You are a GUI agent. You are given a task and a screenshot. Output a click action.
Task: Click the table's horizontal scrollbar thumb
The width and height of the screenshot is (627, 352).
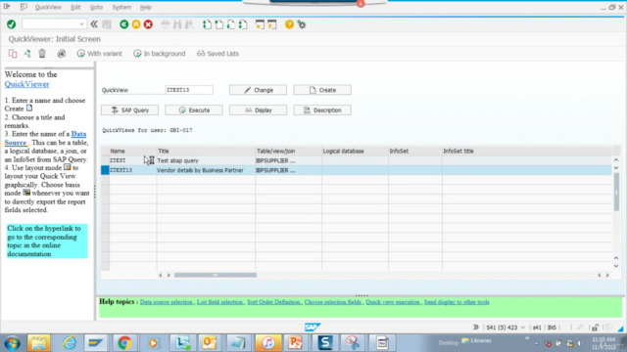[216, 275]
